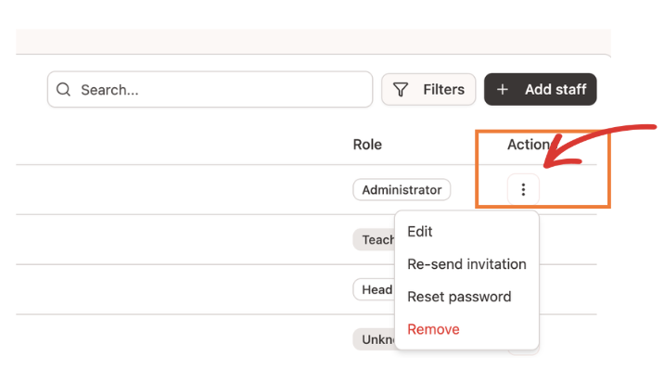
Task: Choose Edit from the actions menu
Action: coord(420,232)
